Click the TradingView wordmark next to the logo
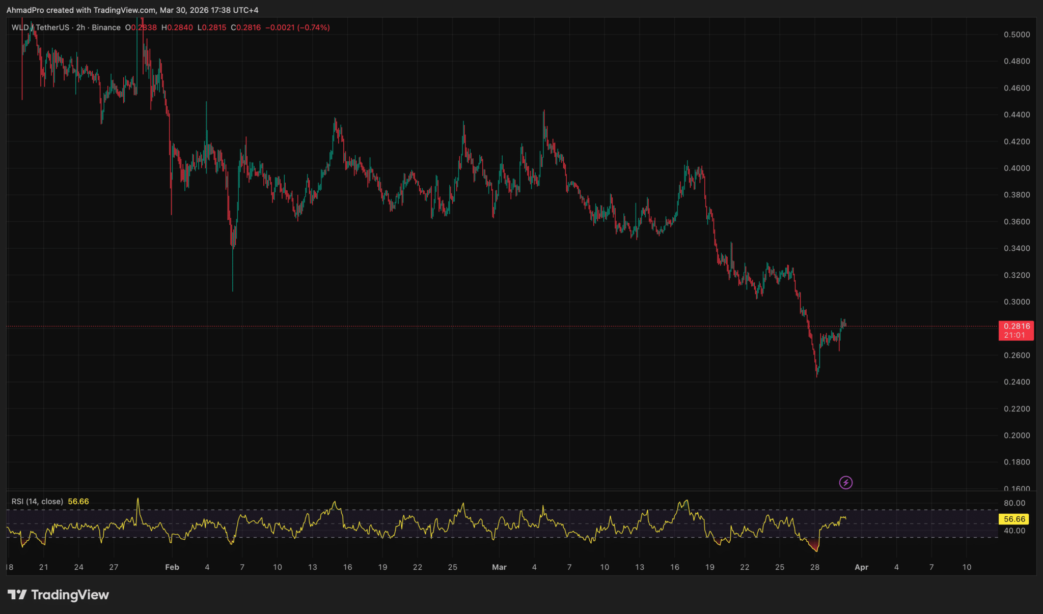Viewport: 1043px width, 614px height. point(70,595)
